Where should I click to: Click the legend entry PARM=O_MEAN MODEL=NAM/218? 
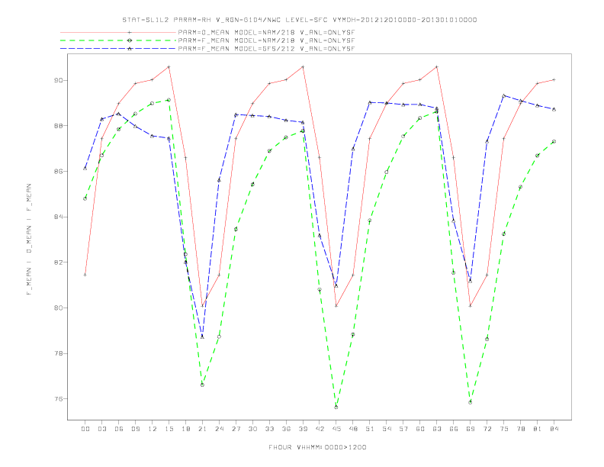click(x=266, y=32)
